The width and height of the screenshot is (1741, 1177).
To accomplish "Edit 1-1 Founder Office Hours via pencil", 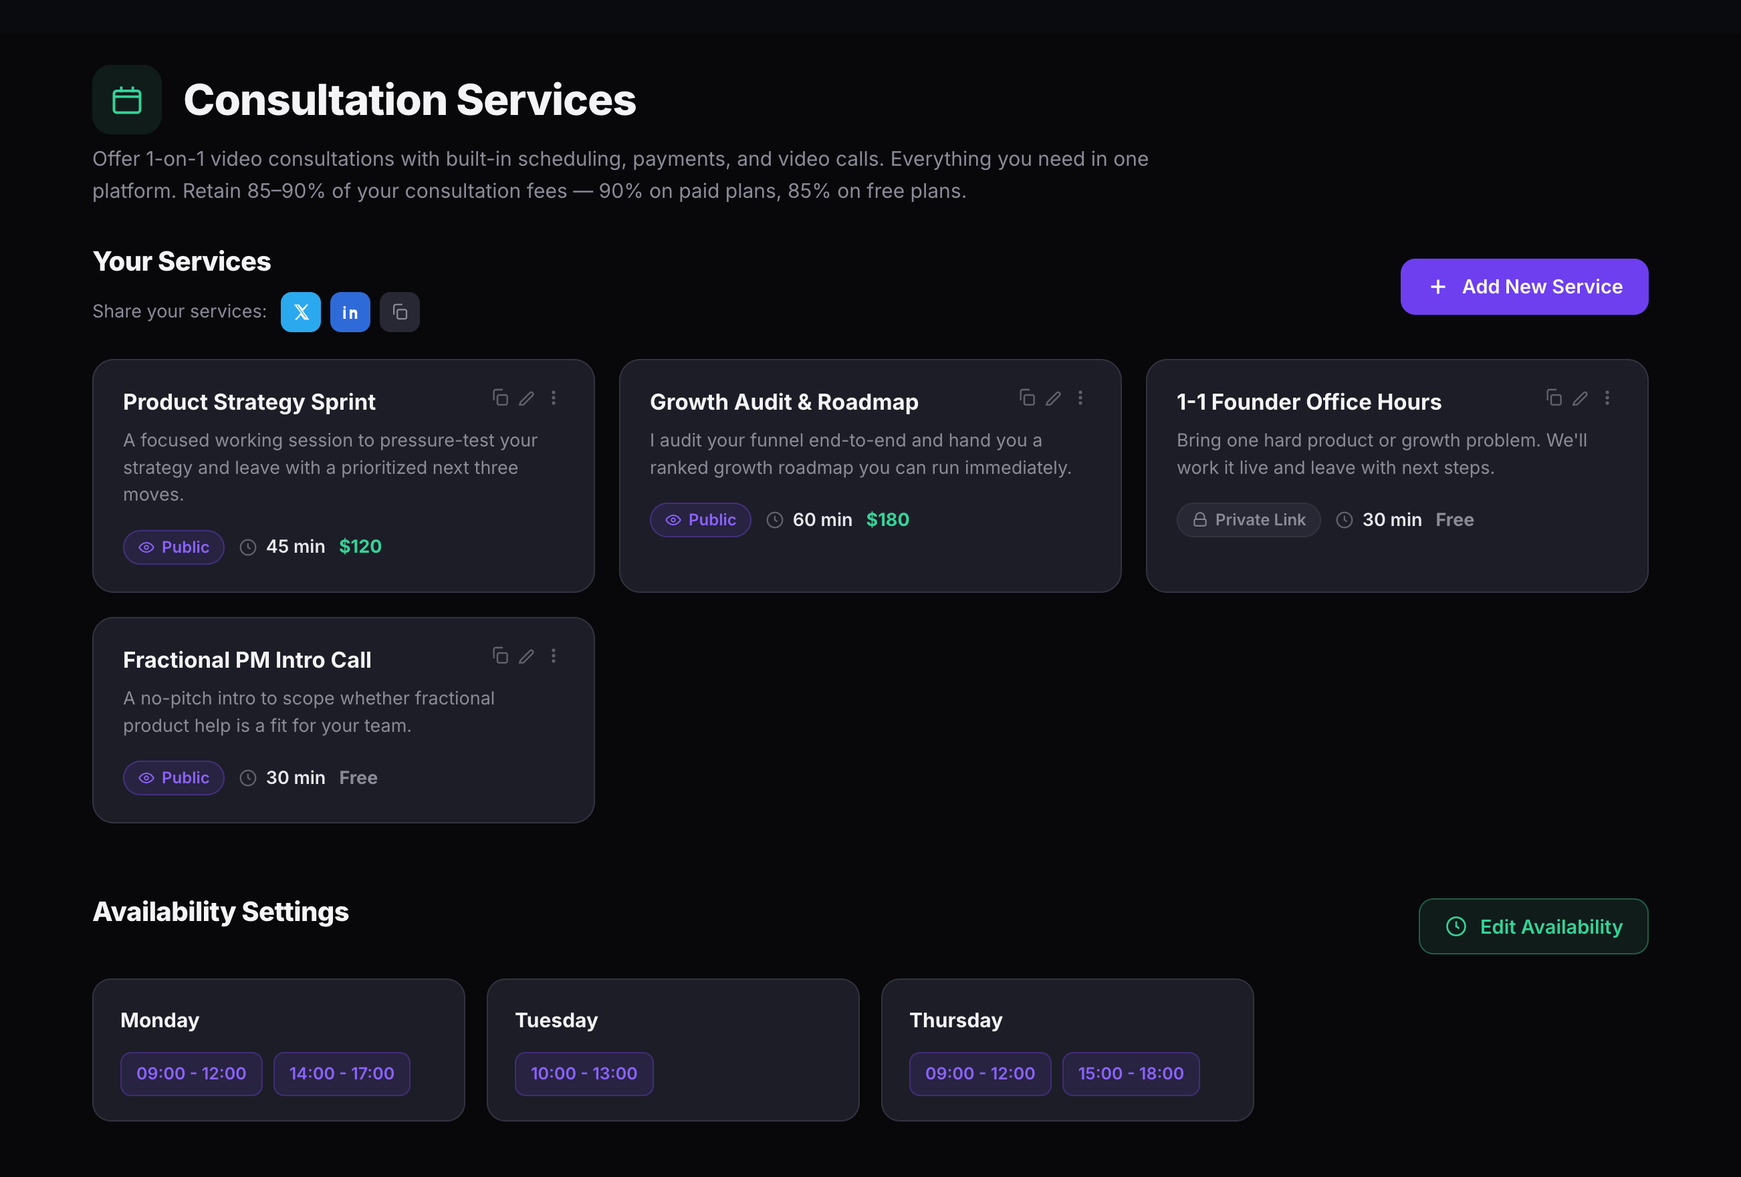I will click(x=1580, y=398).
